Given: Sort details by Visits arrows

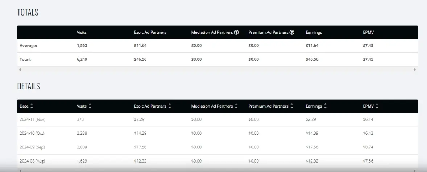Looking at the screenshot, I should [90, 106].
